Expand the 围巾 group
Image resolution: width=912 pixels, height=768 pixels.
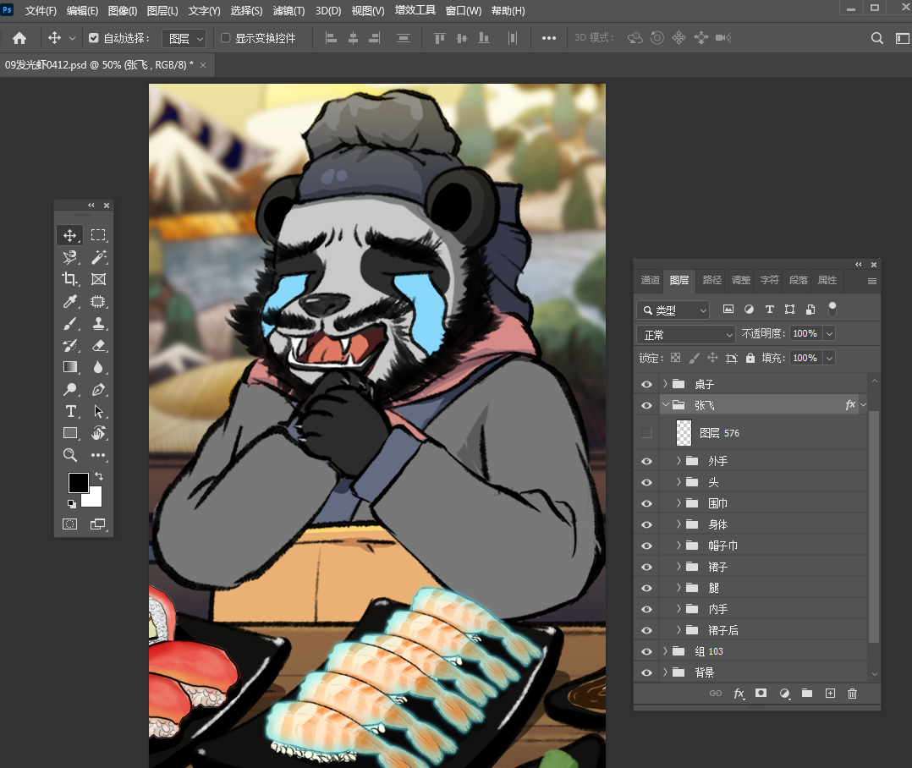[679, 503]
